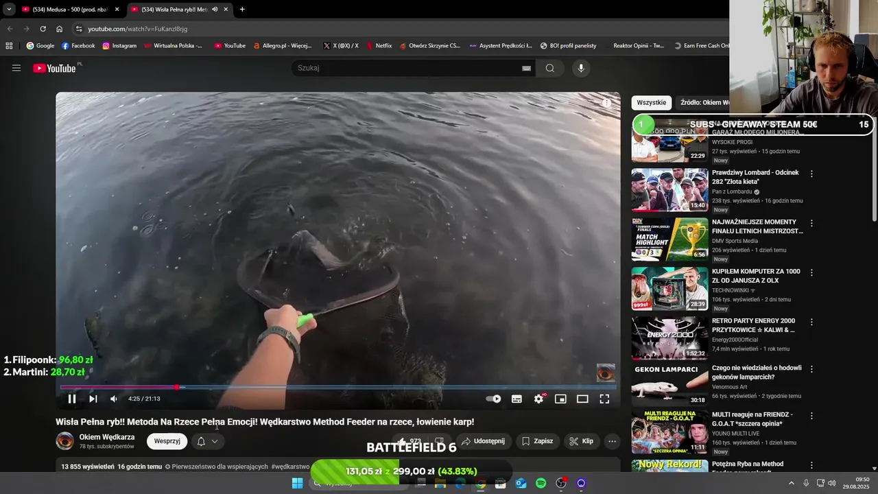Open the Allegro.pl bookmark

(x=282, y=46)
